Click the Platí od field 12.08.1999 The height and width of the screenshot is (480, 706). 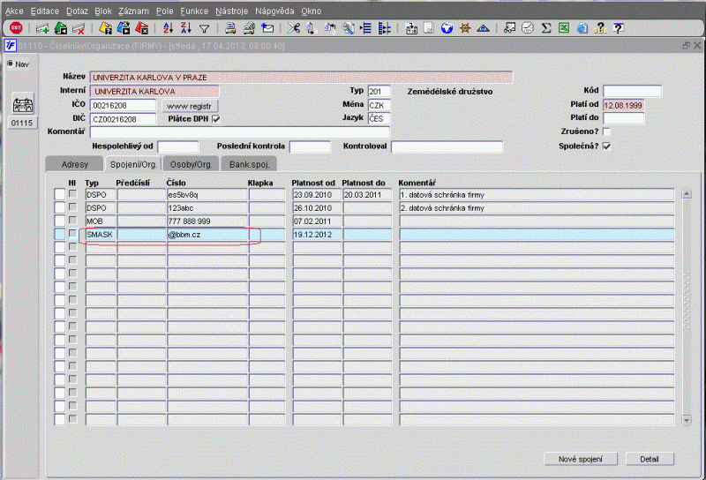(624, 105)
